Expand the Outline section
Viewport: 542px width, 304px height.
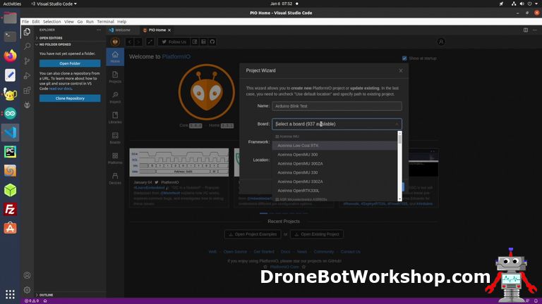click(46, 295)
